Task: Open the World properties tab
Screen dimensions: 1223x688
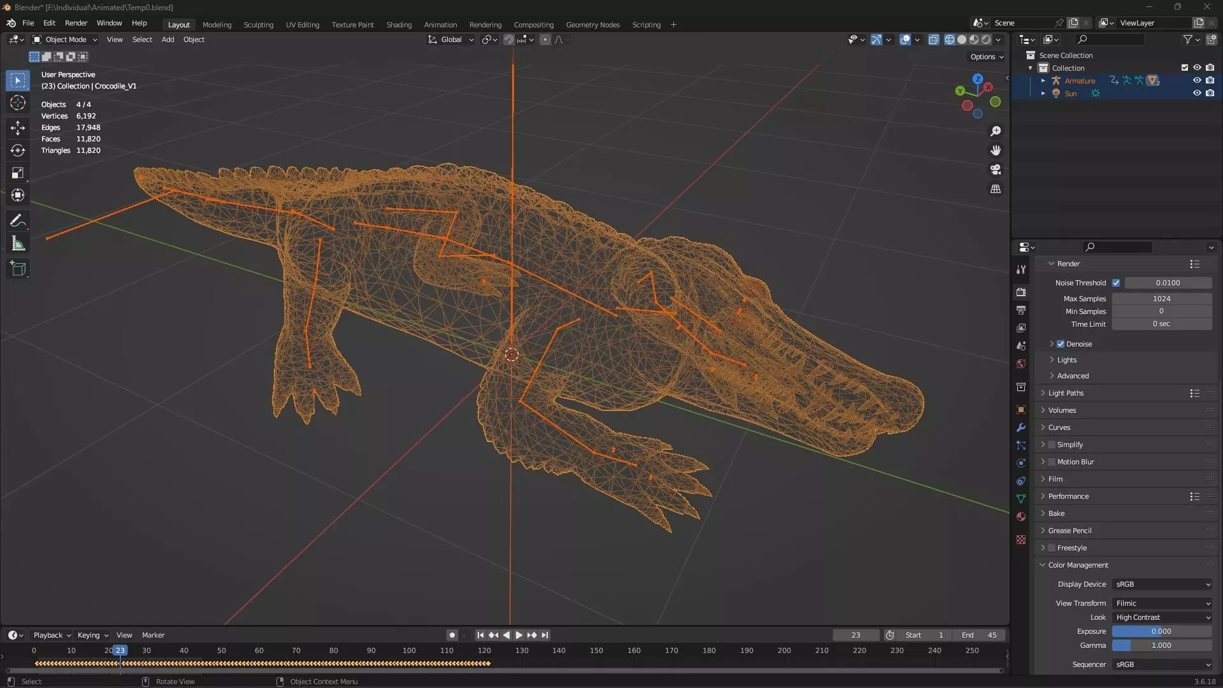Action: (1021, 364)
